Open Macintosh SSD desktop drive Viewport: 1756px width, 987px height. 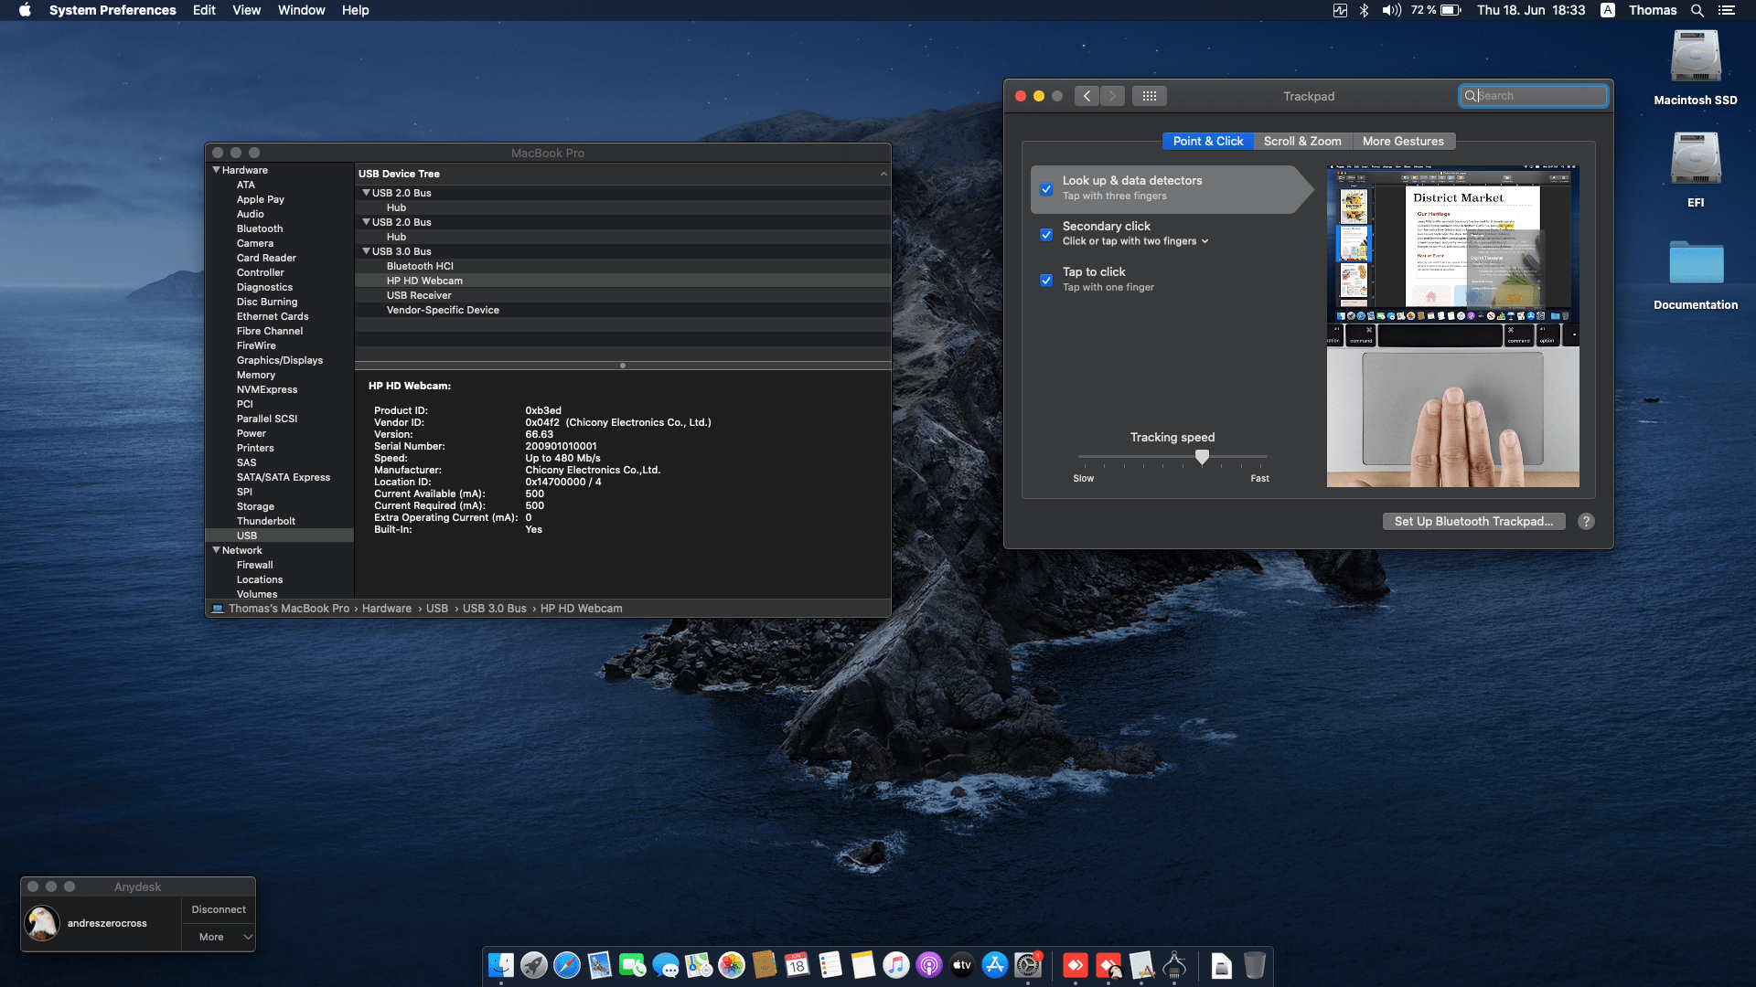click(1696, 69)
